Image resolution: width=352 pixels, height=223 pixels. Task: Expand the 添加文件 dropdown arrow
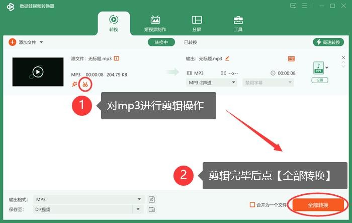pyautogui.click(x=41, y=42)
